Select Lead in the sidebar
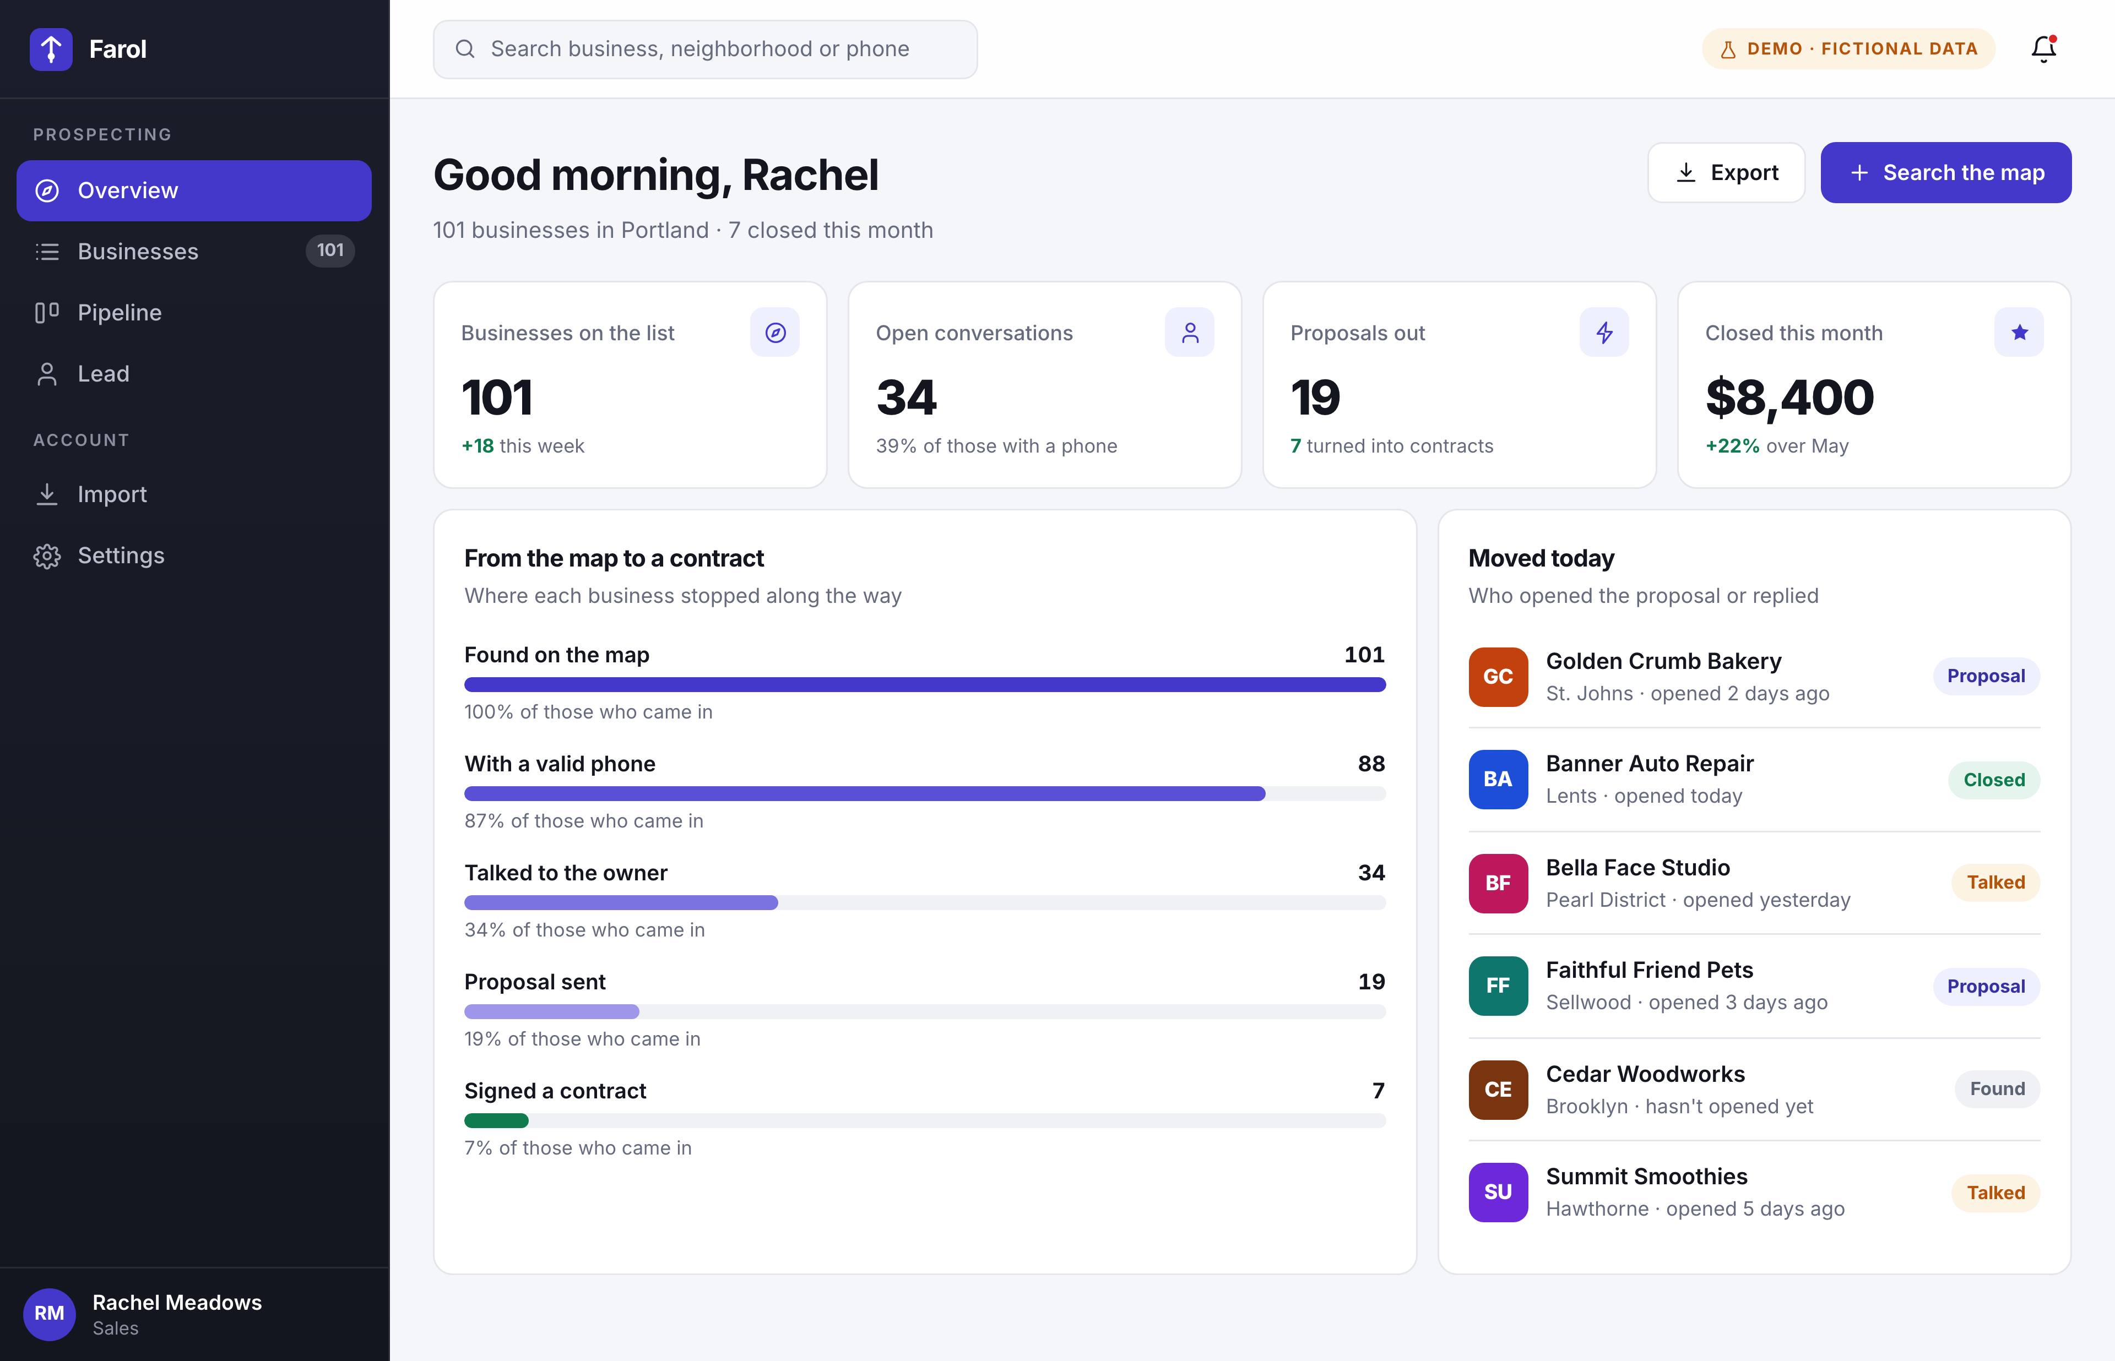 click(x=193, y=374)
